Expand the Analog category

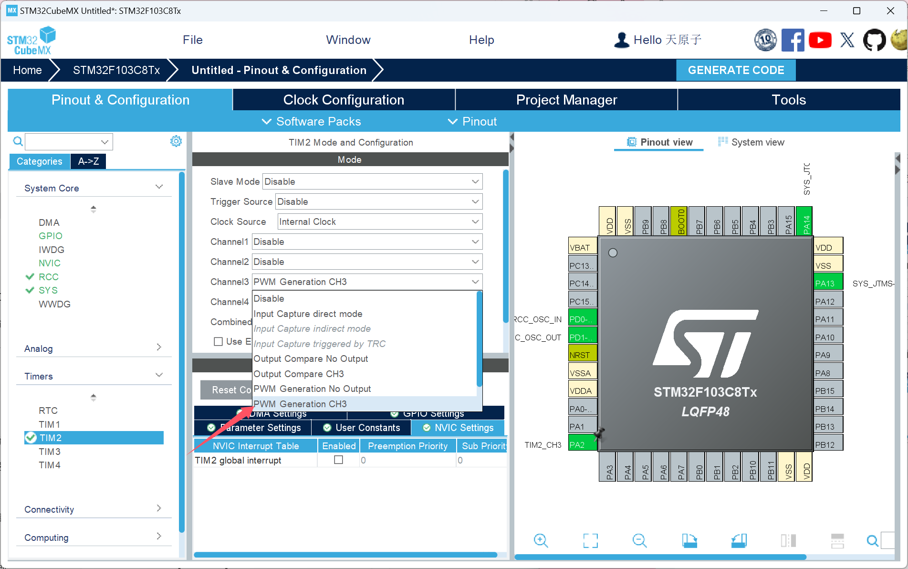159,347
